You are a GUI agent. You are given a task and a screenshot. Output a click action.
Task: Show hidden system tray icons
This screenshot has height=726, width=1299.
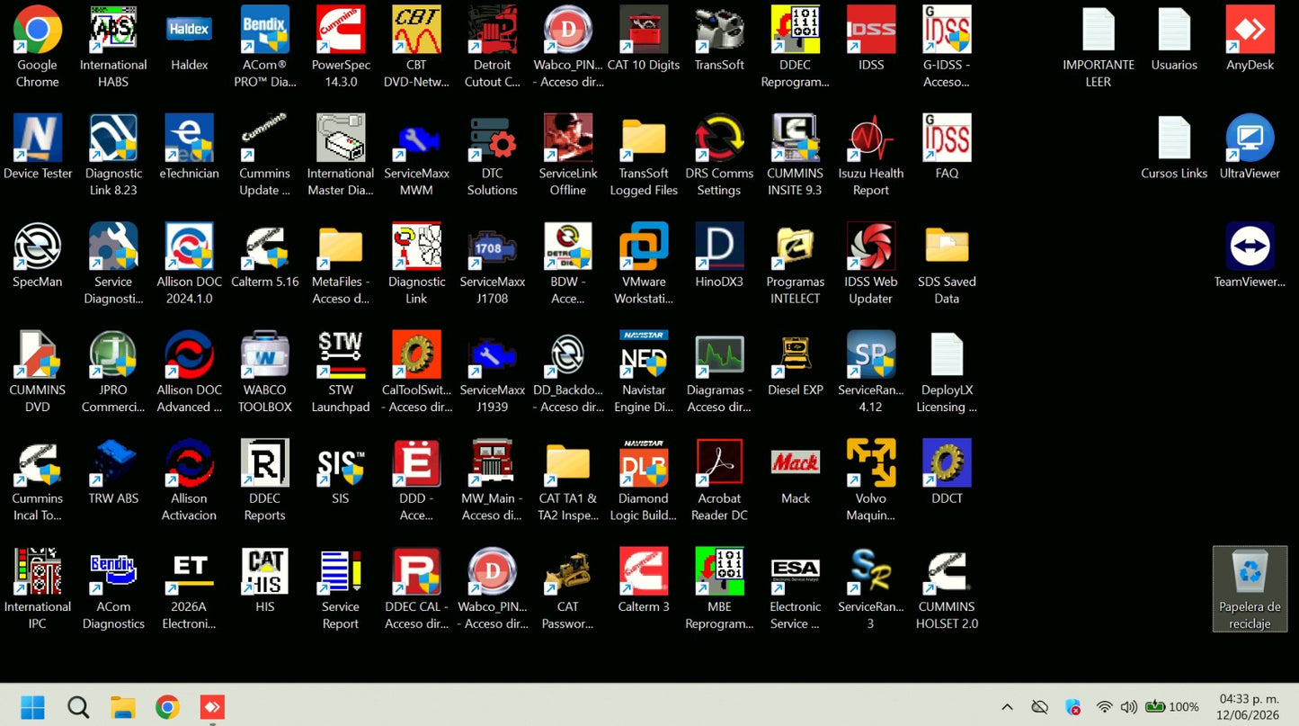(x=1007, y=707)
